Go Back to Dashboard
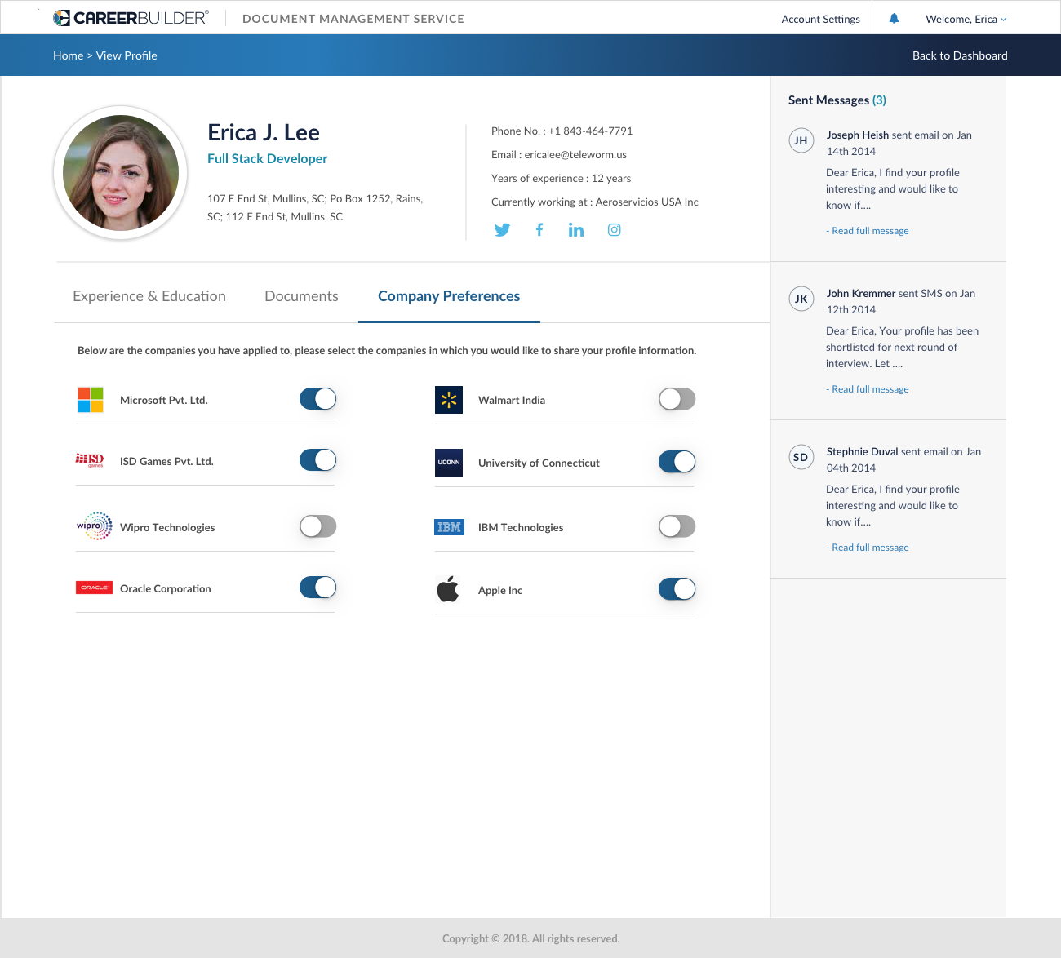1061x958 pixels. (960, 55)
